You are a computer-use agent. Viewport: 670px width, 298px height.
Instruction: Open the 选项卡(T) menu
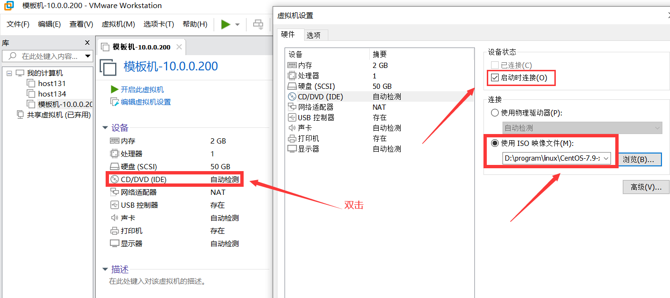[x=159, y=24]
